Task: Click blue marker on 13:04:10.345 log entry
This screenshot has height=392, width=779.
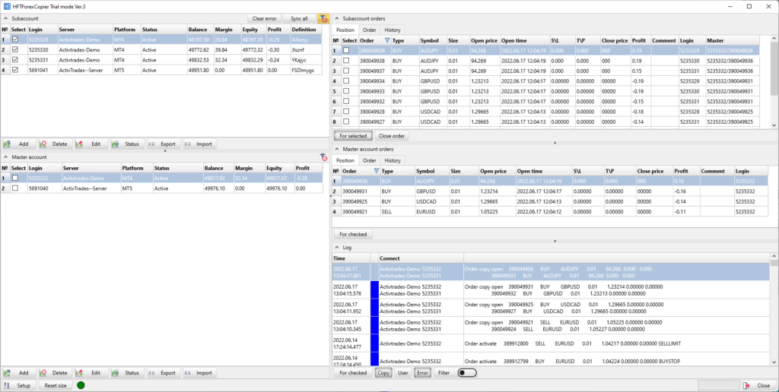Action: pyautogui.click(x=374, y=325)
